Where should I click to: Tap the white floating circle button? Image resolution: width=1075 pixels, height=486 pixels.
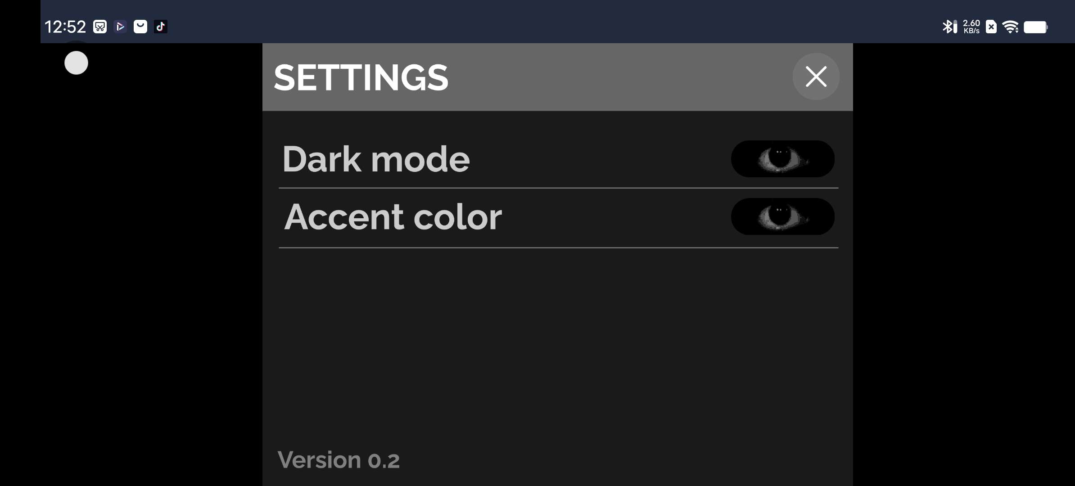click(x=76, y=63)
